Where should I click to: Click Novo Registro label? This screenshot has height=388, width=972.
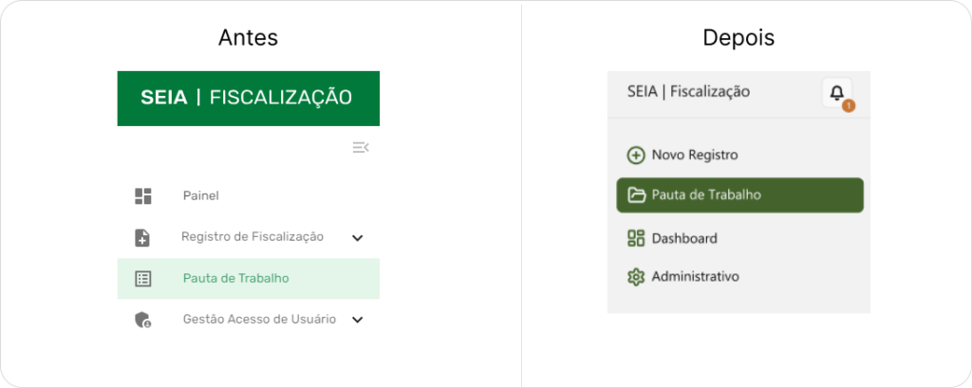tap(695, 155)
